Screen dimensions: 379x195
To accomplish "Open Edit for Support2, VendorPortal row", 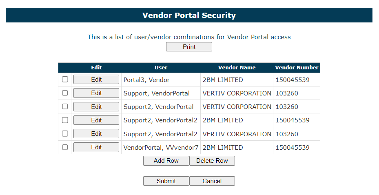I will 96,106.
